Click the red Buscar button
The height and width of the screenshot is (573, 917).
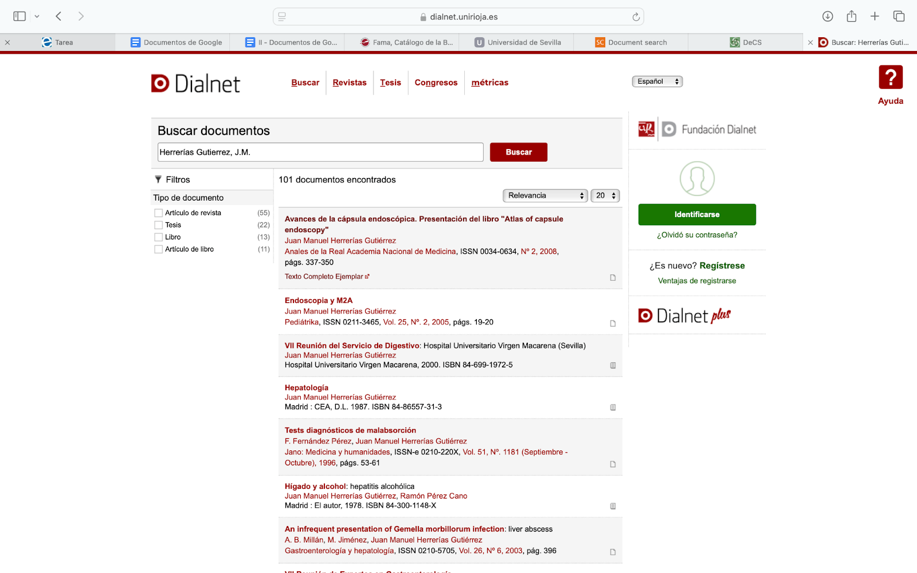tap(519, 152)
